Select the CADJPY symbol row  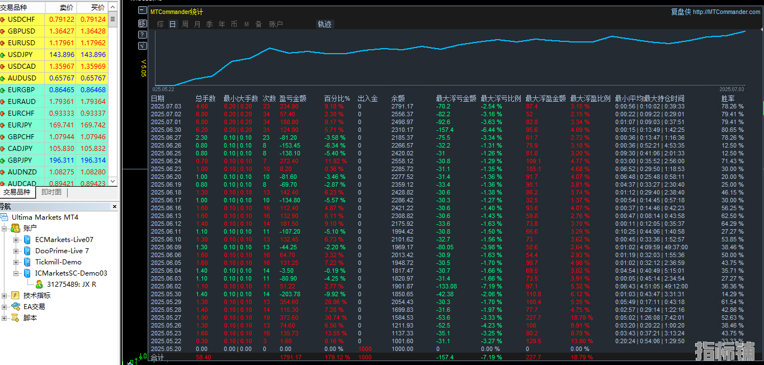54,149
